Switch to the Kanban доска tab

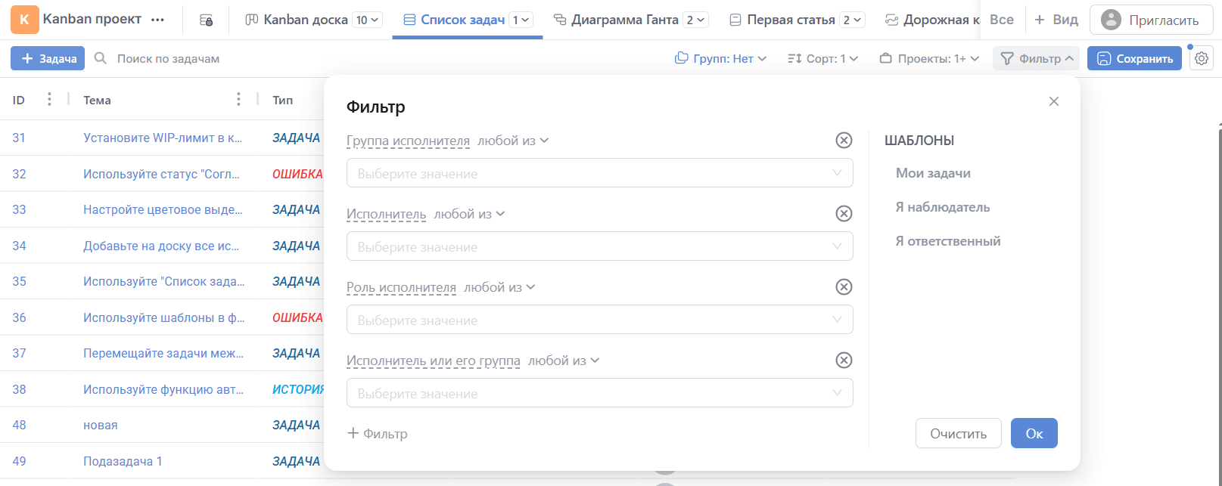tap(305, 20)
